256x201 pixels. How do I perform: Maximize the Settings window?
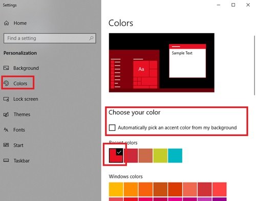(233, 5)
